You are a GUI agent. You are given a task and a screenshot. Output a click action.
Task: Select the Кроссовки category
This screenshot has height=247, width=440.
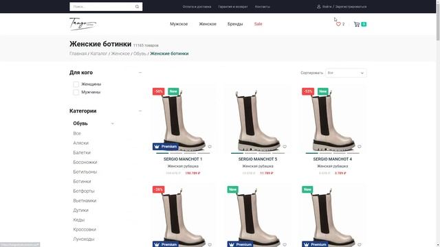tap(85, 229)
